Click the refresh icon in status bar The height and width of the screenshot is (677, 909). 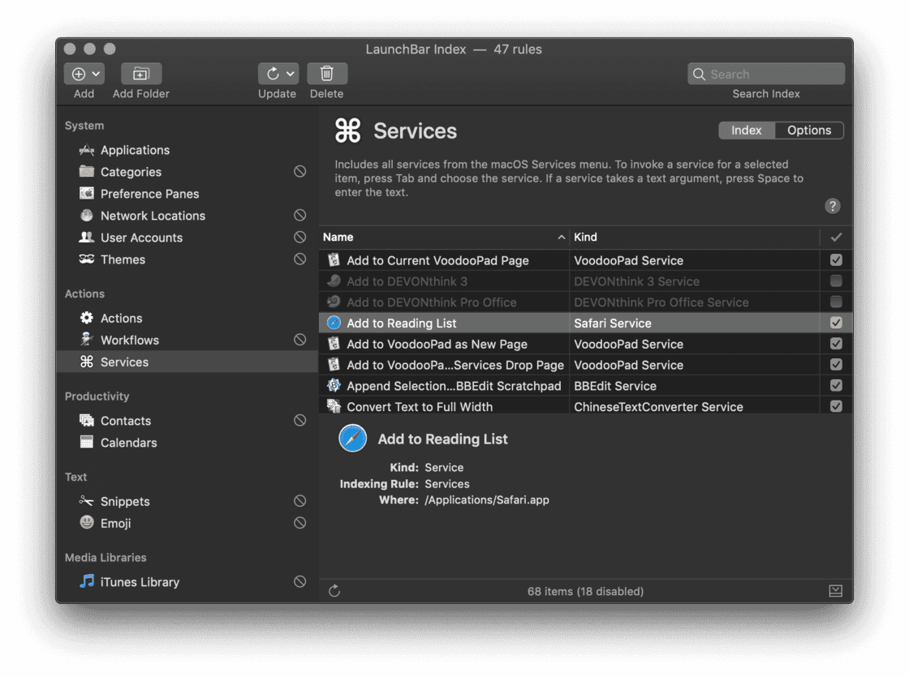tap(334, 591)
